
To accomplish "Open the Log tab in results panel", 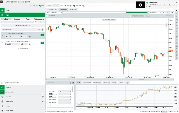I will [127, 83].
